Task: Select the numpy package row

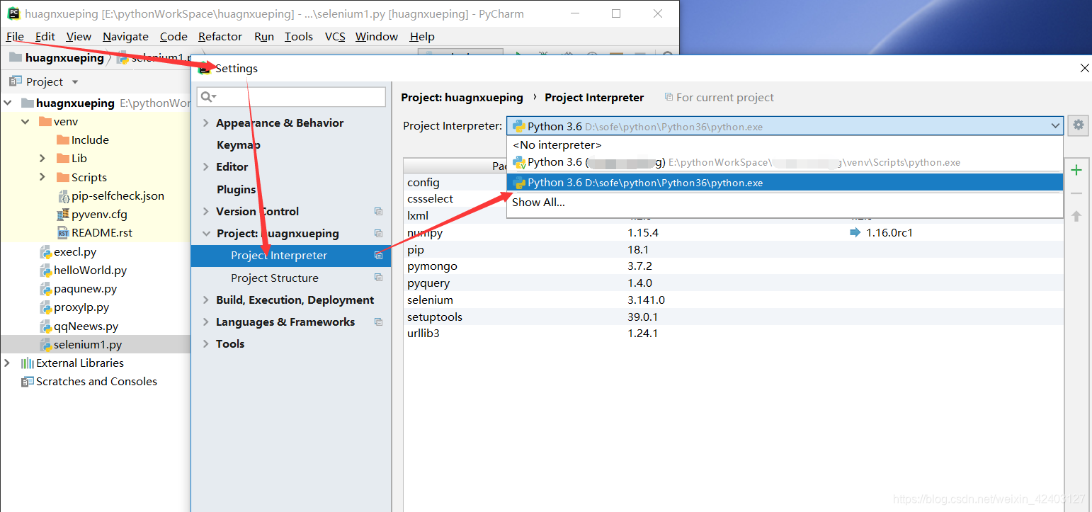Action: (x=733, y=232)
